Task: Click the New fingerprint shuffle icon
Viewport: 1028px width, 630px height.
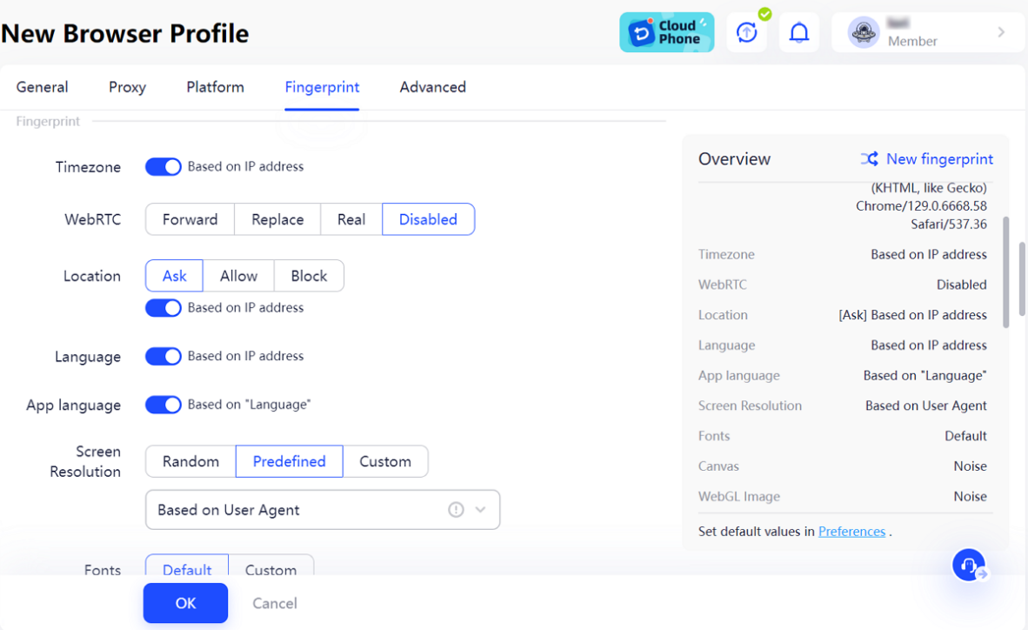Action: (x=870, y=159)
